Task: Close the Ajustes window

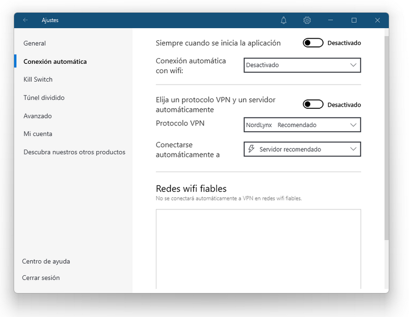Action: (377, 20)
